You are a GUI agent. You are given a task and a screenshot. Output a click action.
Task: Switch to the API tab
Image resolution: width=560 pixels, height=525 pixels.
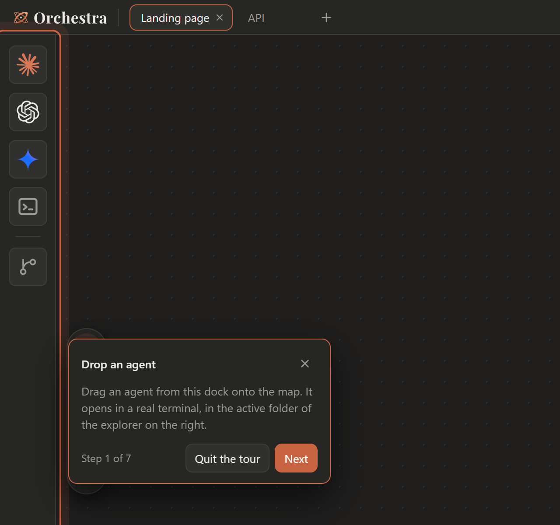pos(256,18)
